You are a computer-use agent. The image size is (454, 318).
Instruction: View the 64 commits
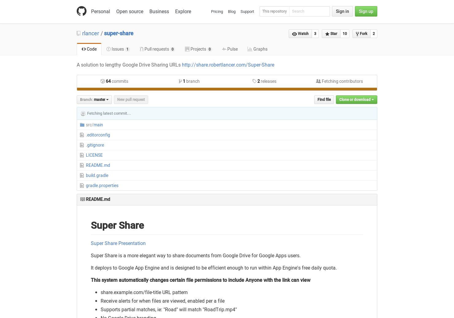click(x=114, y=81)
